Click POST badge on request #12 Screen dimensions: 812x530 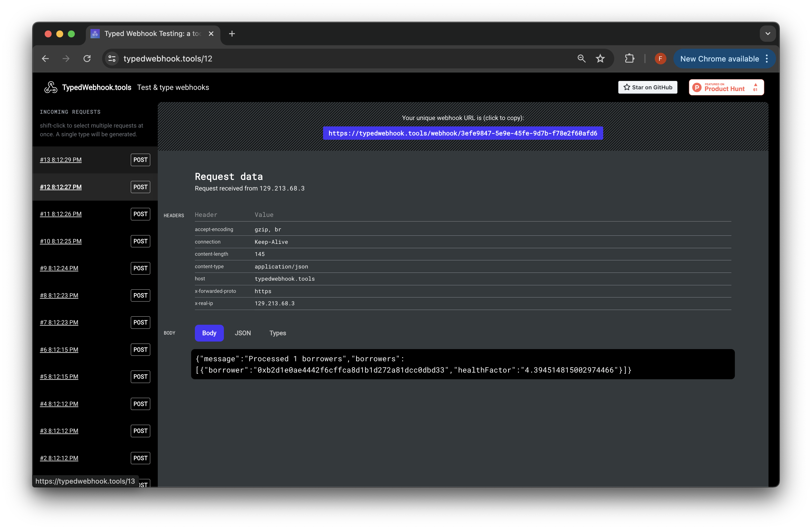pyautogui.click(x=140, y=187)
